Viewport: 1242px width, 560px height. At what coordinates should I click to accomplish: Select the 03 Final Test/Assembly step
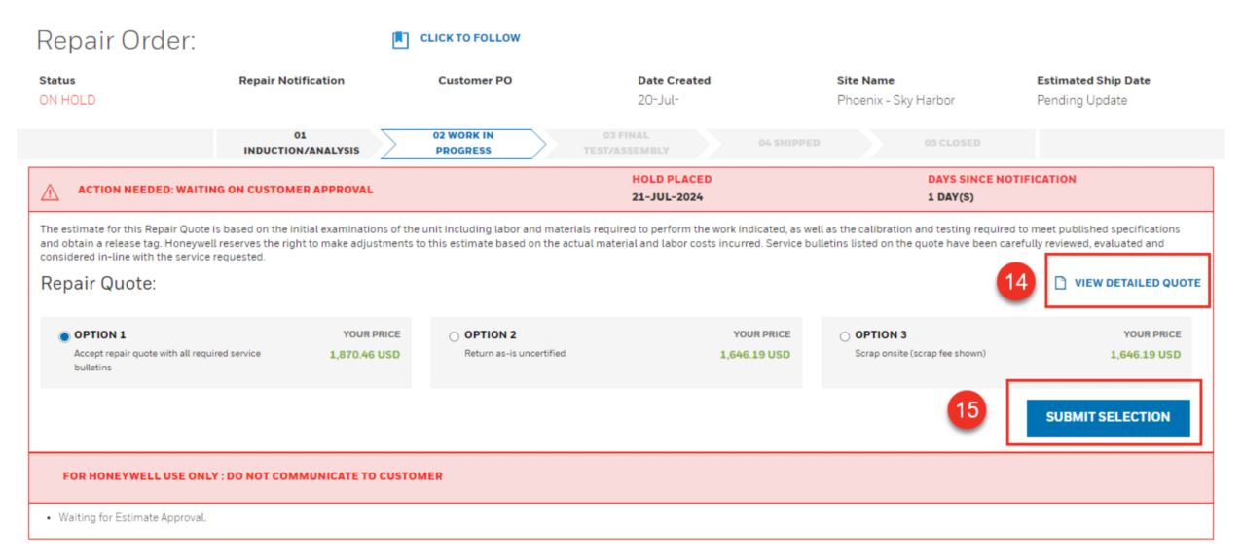tap(627, 143)
